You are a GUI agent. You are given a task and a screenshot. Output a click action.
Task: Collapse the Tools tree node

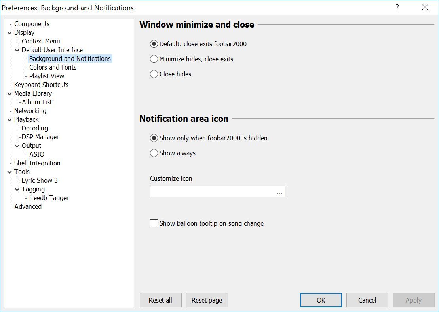pos(10,172)
